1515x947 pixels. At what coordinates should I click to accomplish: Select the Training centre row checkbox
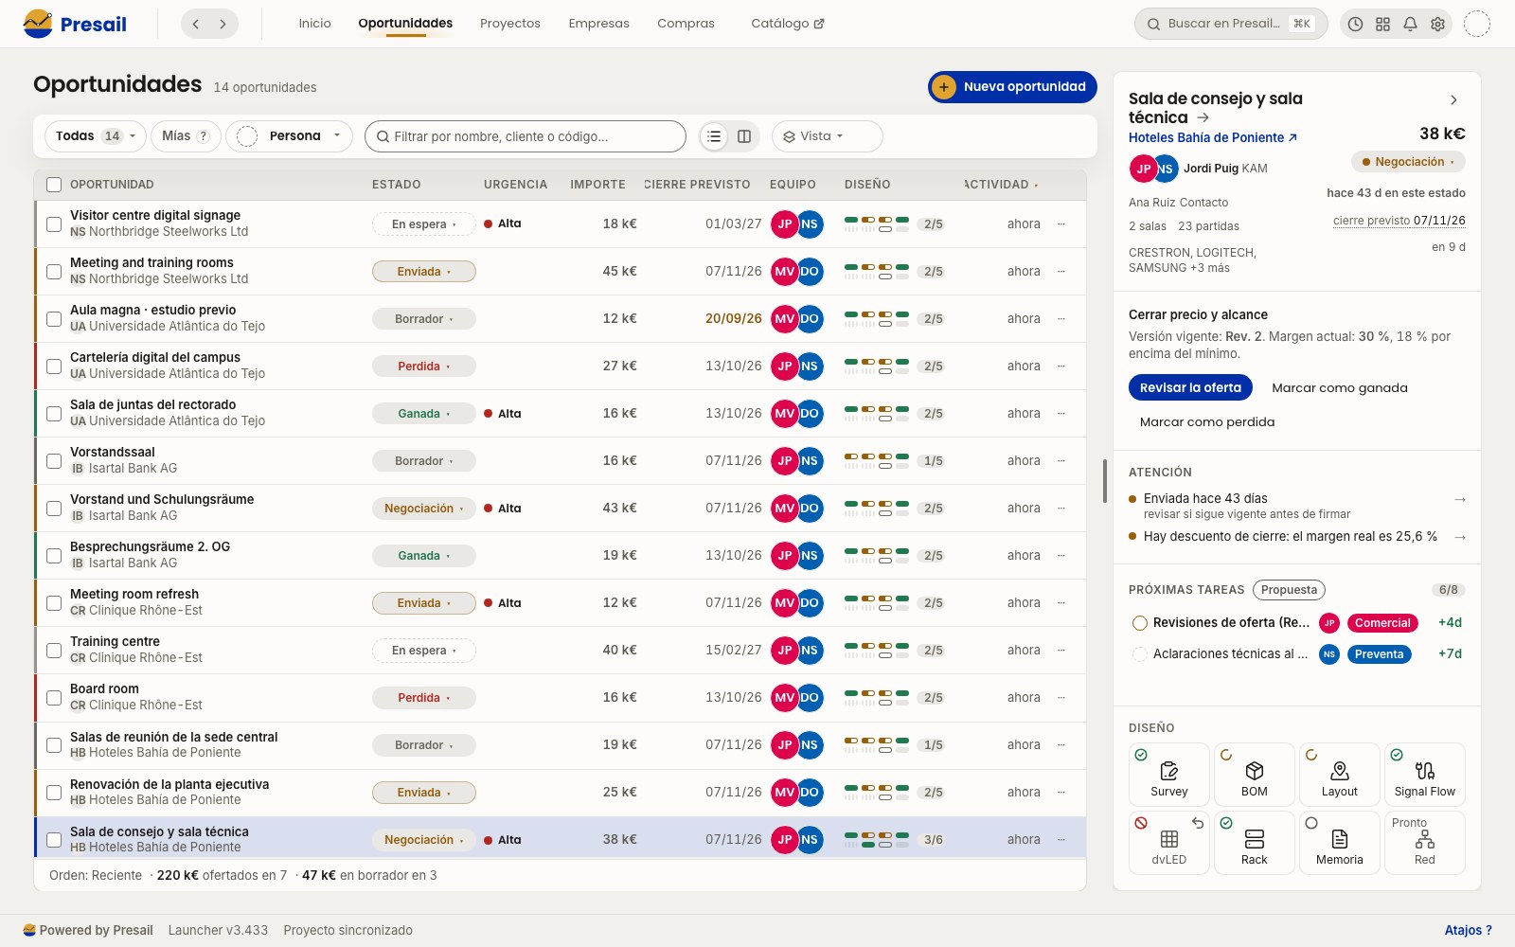(54, 651)
